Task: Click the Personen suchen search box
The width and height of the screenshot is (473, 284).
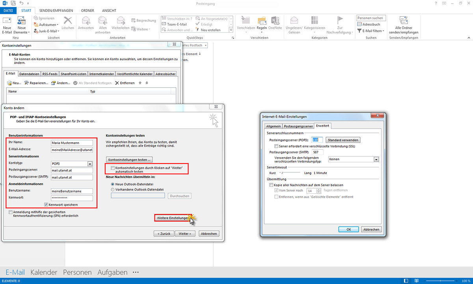Action: (371, 18)
